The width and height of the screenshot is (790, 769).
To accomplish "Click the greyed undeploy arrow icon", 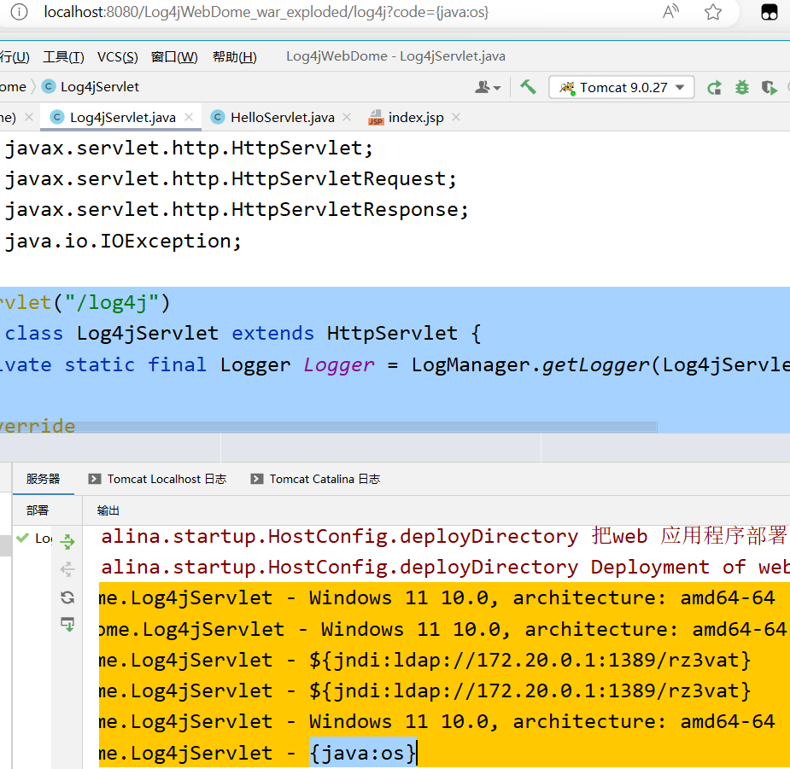I will pos(67,569).
